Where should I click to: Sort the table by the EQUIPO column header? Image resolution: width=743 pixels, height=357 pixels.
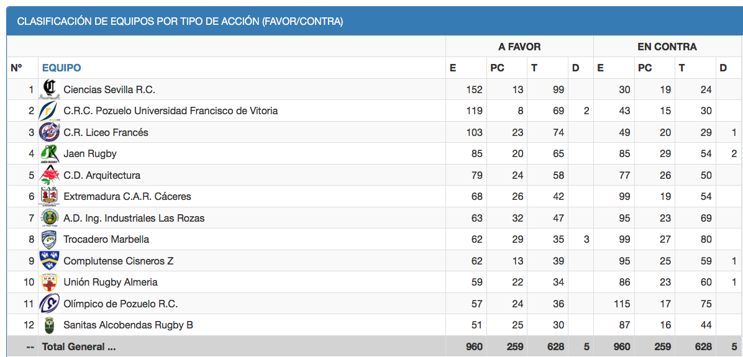(x=62, y=68)
